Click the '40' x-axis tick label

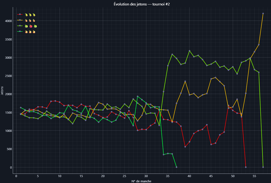(x=189, y=176)
